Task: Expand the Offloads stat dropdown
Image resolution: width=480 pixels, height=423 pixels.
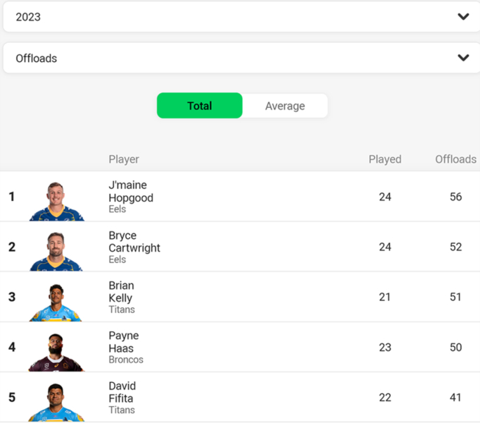Action: point(241,58)
